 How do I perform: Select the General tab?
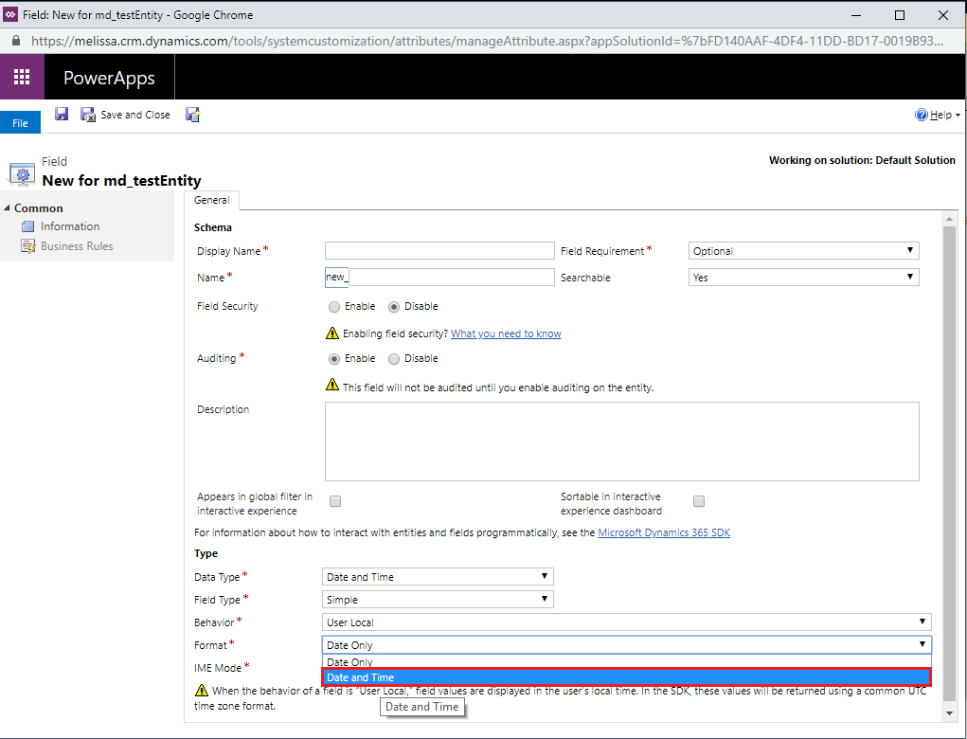click(x=211, y=200)
